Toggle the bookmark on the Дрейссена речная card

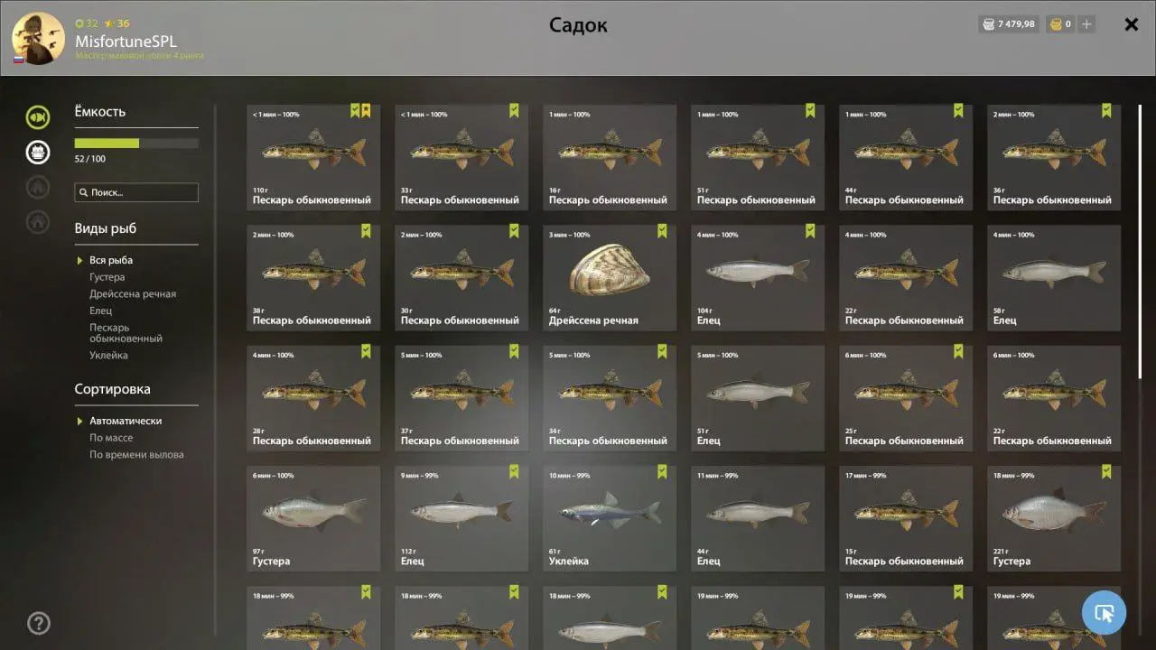pos(662,231)
